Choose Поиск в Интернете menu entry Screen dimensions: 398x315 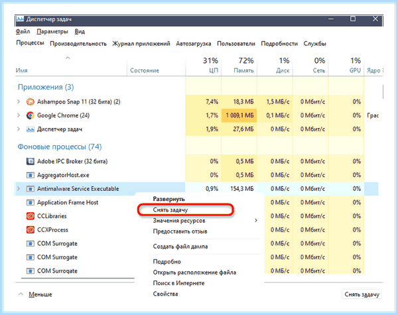point(178,283)
